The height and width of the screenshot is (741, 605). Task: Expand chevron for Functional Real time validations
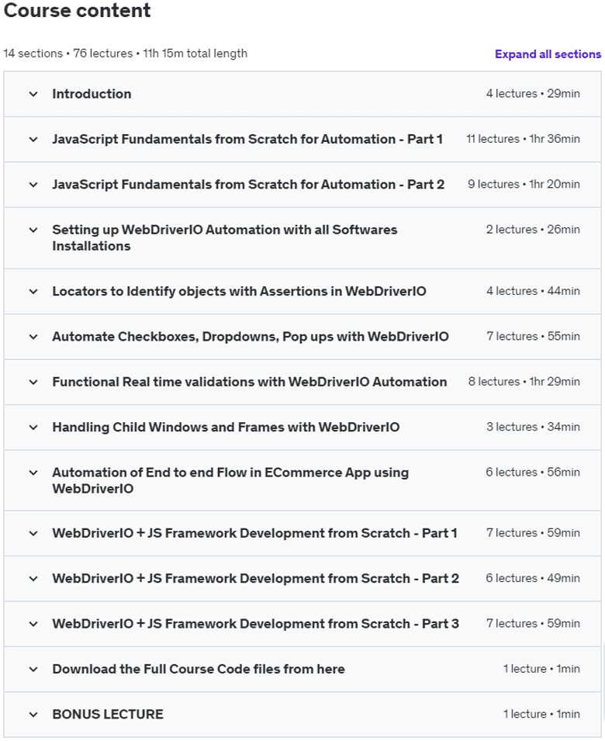(x=33, y=383)
